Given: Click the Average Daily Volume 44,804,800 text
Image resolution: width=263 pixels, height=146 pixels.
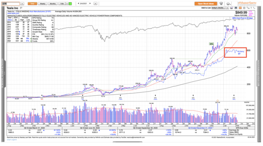Looking at the screenshot, I should point(68,11).
